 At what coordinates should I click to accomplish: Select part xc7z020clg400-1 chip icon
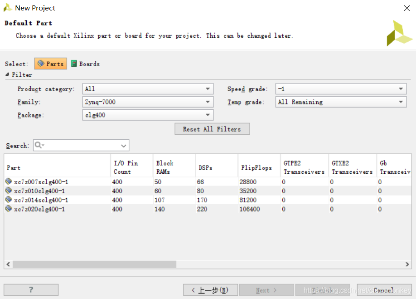9,208
